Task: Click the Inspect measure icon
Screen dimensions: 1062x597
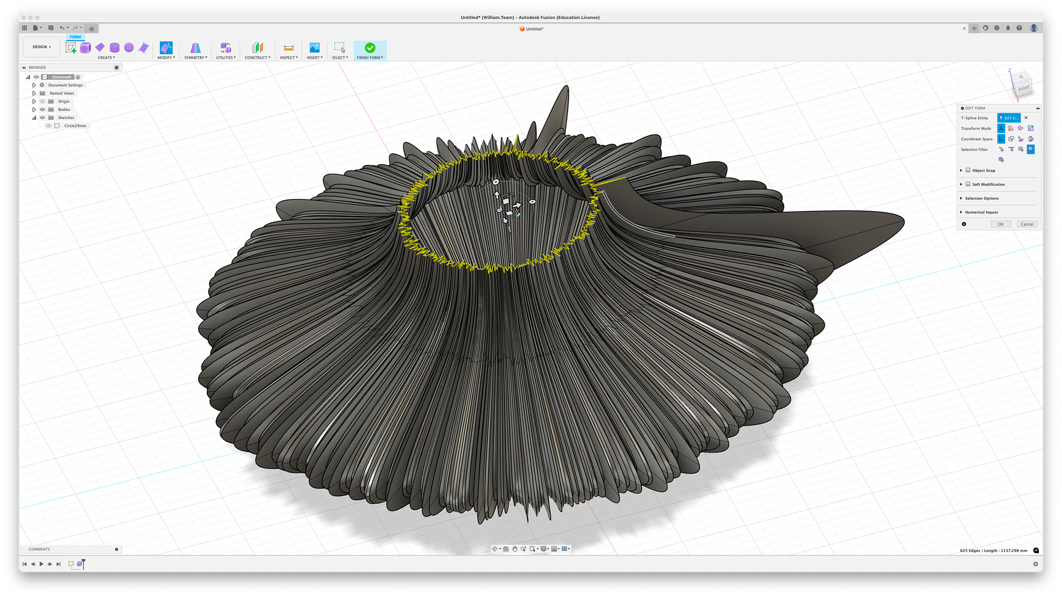Action: click(289, 48)
